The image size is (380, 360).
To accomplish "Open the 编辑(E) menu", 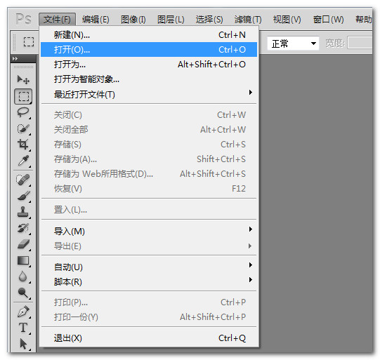I will (x=96, y=20).
